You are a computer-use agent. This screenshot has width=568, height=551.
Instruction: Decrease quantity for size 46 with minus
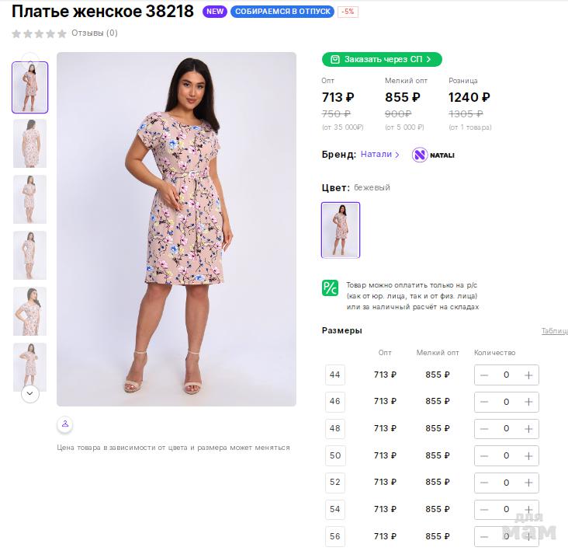(x=484, y=402)
